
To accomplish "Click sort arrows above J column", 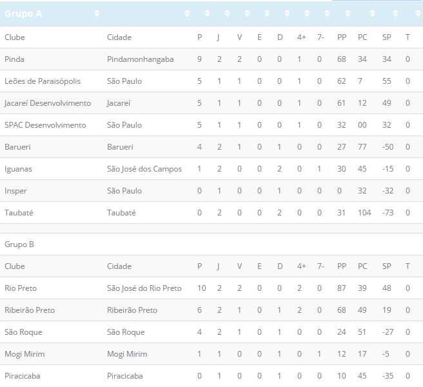I will [x=227, y=14].
